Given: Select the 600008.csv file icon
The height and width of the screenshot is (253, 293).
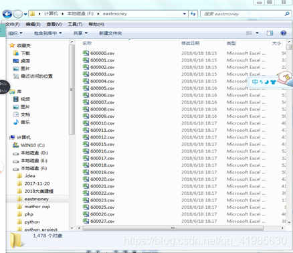Looking at the screenshot, I should (x=86, y=109).
